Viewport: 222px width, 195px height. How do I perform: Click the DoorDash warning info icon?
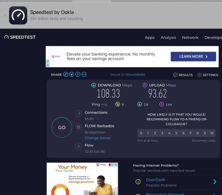(138, 182)
